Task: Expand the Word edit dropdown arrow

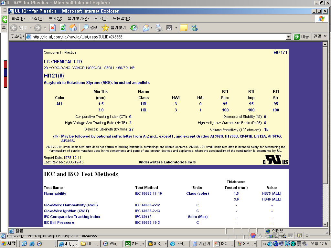Action: point(176,28)
